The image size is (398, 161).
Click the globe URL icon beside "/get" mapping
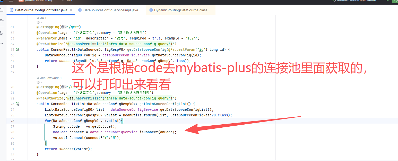[x=63, y=27]
